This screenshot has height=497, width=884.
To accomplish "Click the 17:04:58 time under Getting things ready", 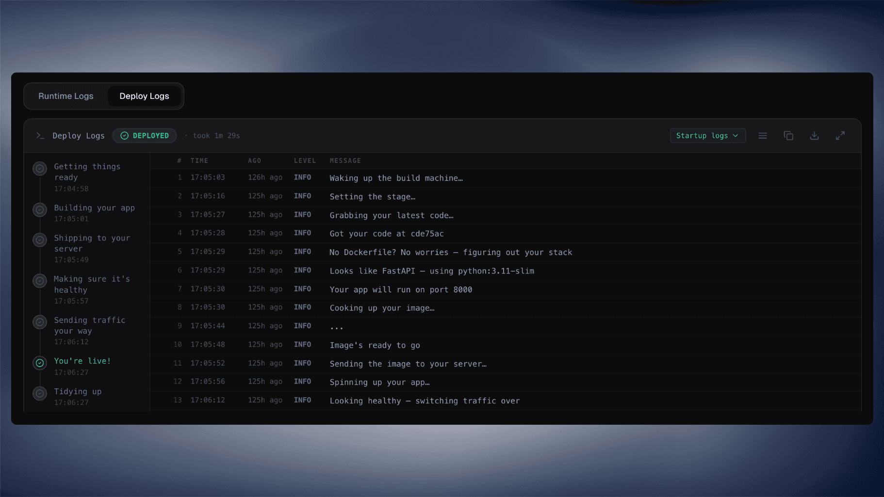I will [71, 189].
